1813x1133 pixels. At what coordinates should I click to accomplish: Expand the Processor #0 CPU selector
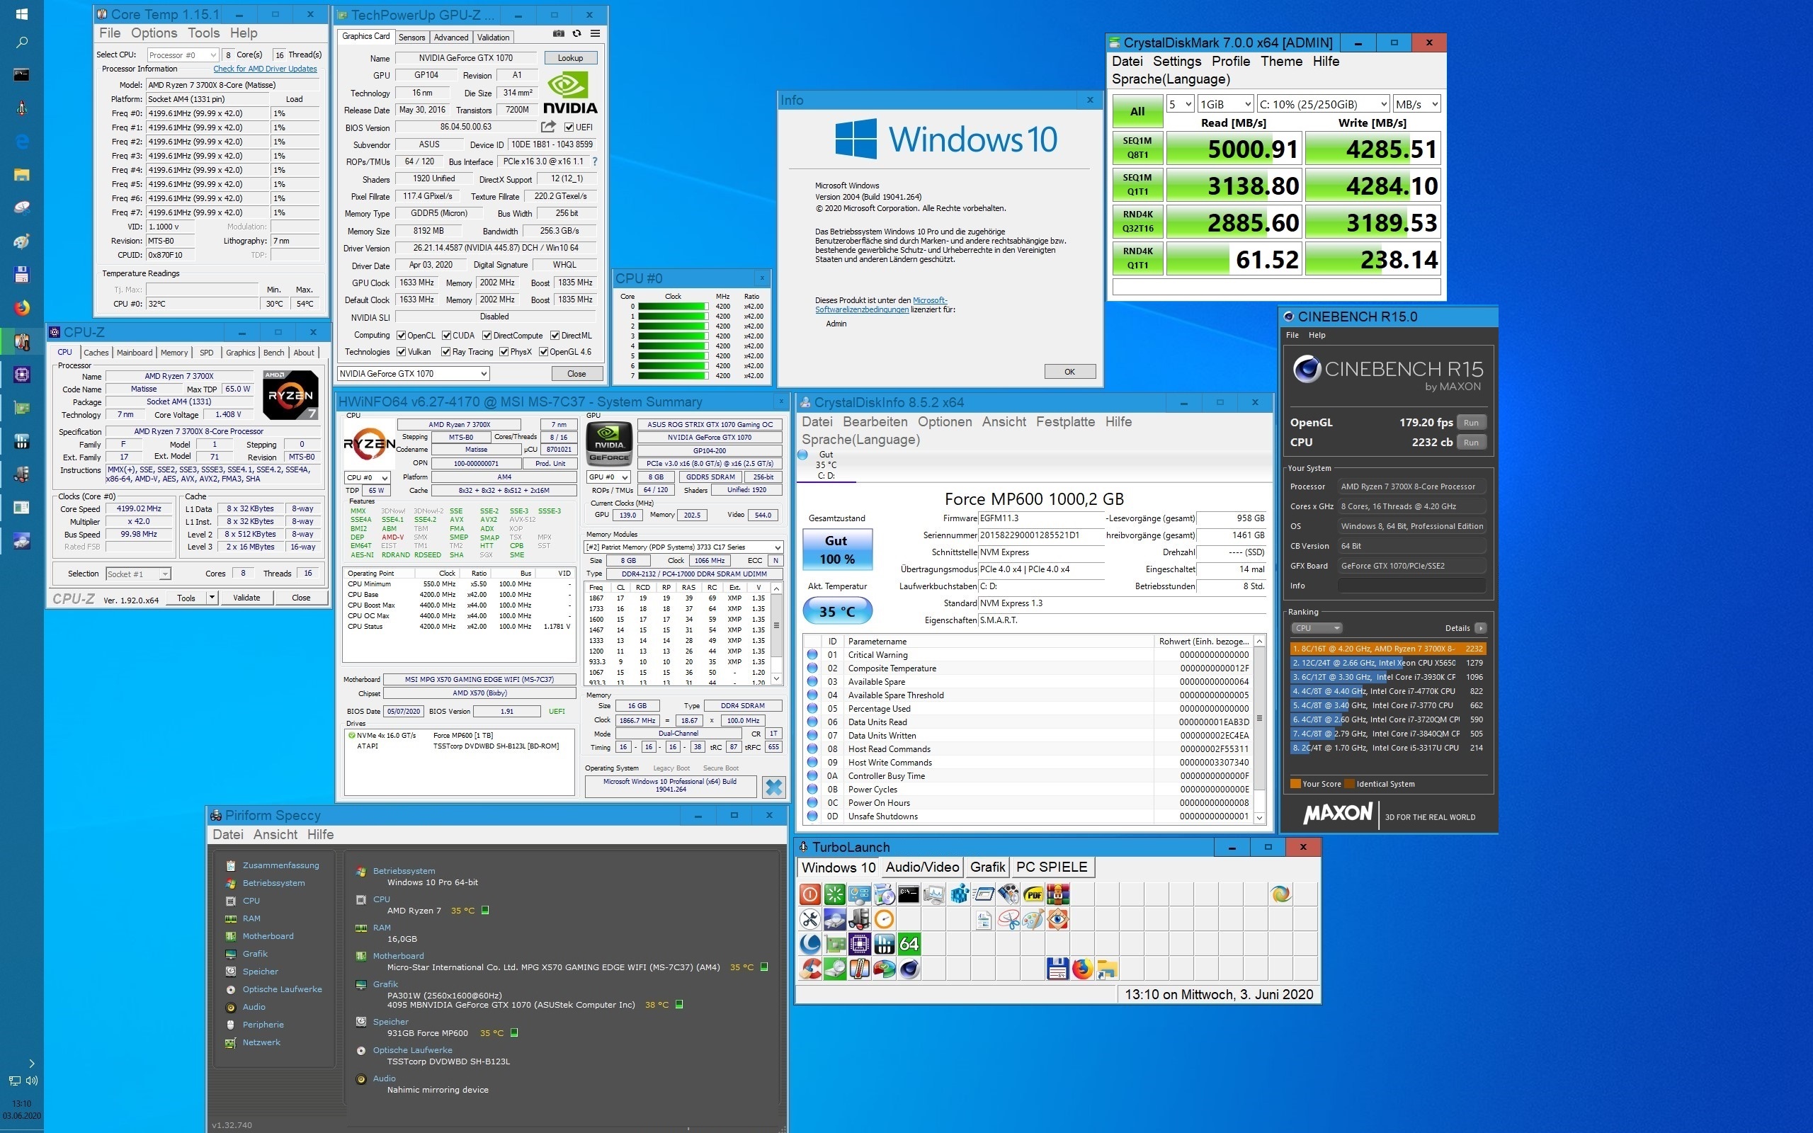pyautogui.click(x=183, y=55)
